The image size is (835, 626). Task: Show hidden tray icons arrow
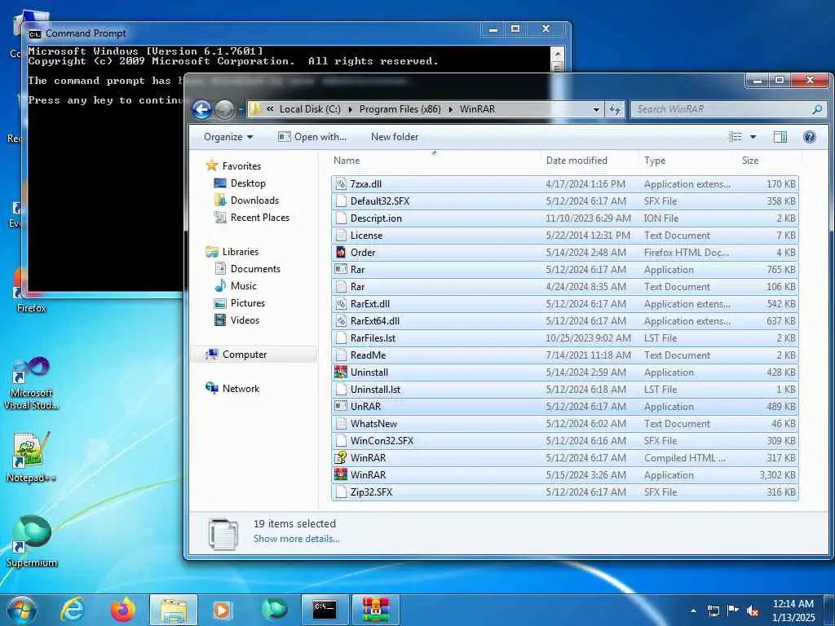pos(693,611)
